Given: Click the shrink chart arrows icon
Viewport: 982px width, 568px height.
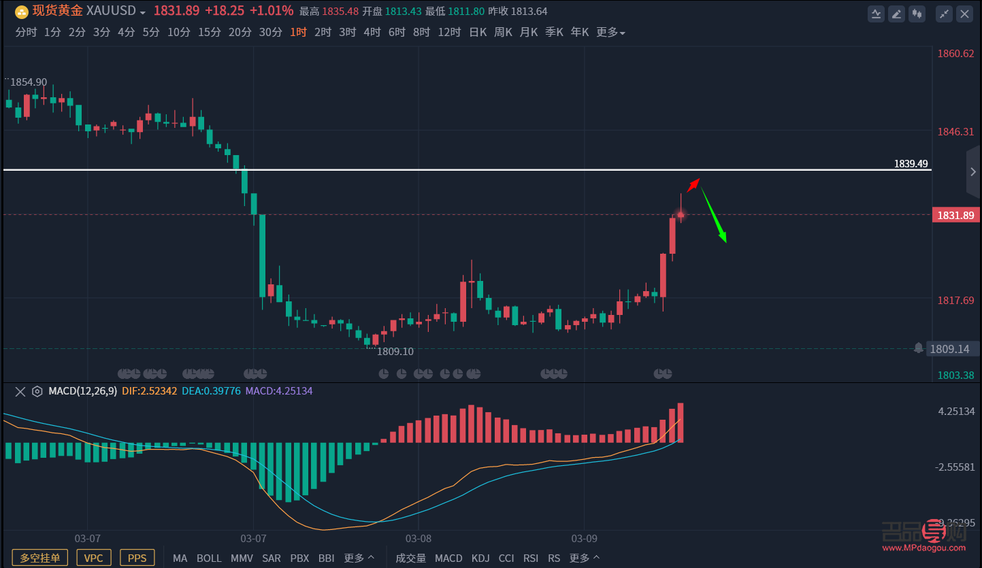Looking at the screenshot, I should pyautogui.click(x=944, y=13).
